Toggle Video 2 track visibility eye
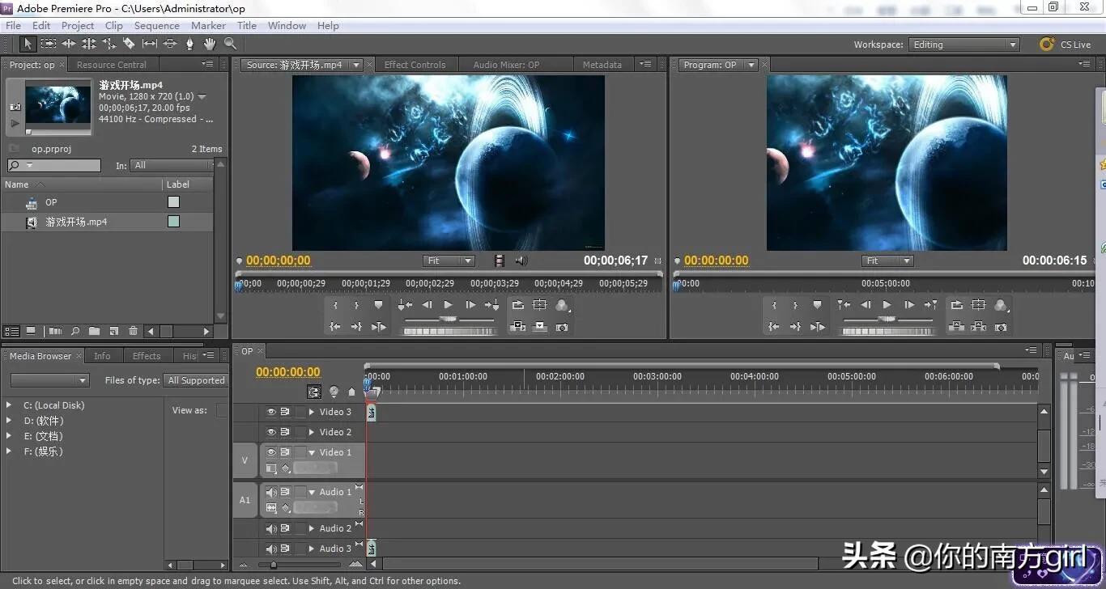Screen dimensions: 1106x589 click(271, 432)
